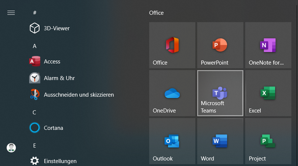Viewport: 298px width, 166px height.
Task: Click the 'Access' app name
Action: pyautogui.click(x=52, y=62)
